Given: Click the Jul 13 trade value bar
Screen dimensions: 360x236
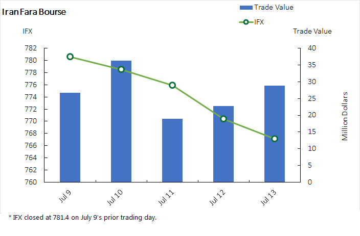Looking at the screenshot, I should tap(275, 134).
